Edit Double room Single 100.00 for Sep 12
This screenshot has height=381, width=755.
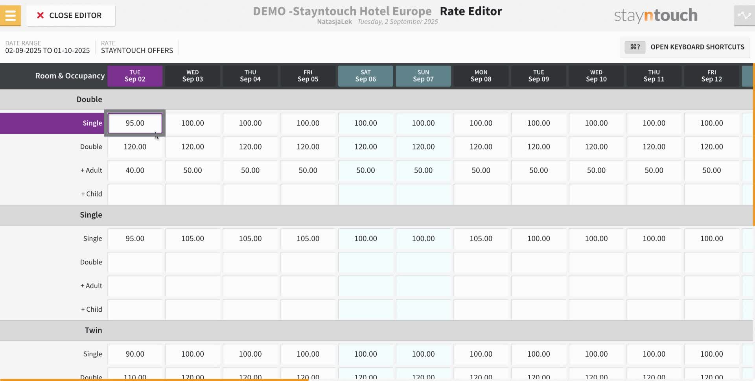pyautogui.click(x=712, y=123)
